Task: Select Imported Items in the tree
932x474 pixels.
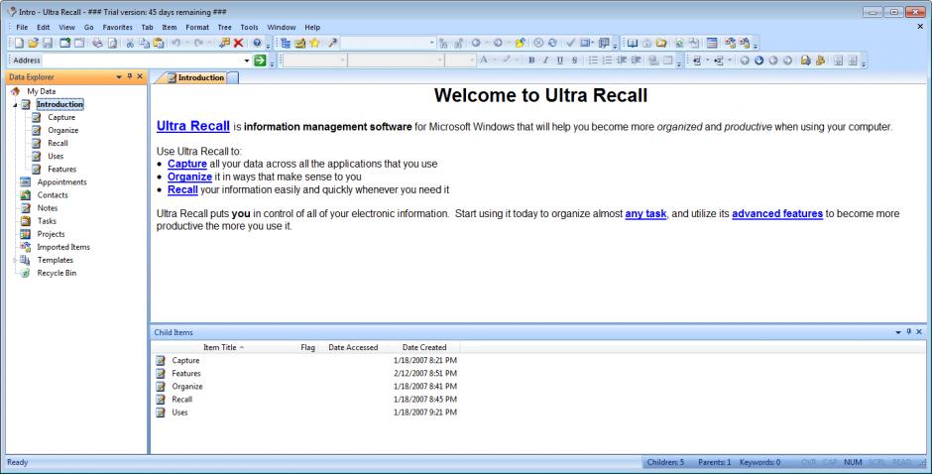Action: (x=63, y=247)
